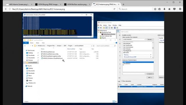Open File tab in File Explorer
The image size is (186, 105).
(x=26, y=43)
